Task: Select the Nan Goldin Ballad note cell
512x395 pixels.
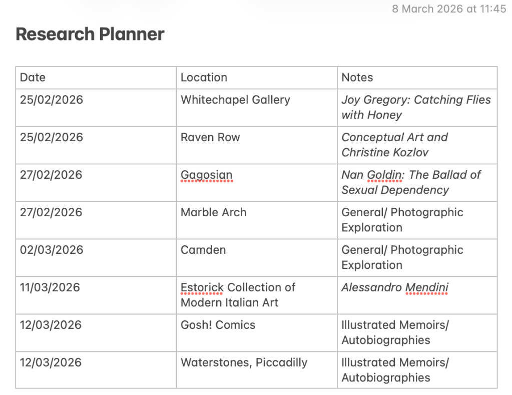Action: click(x=410, y=182)
